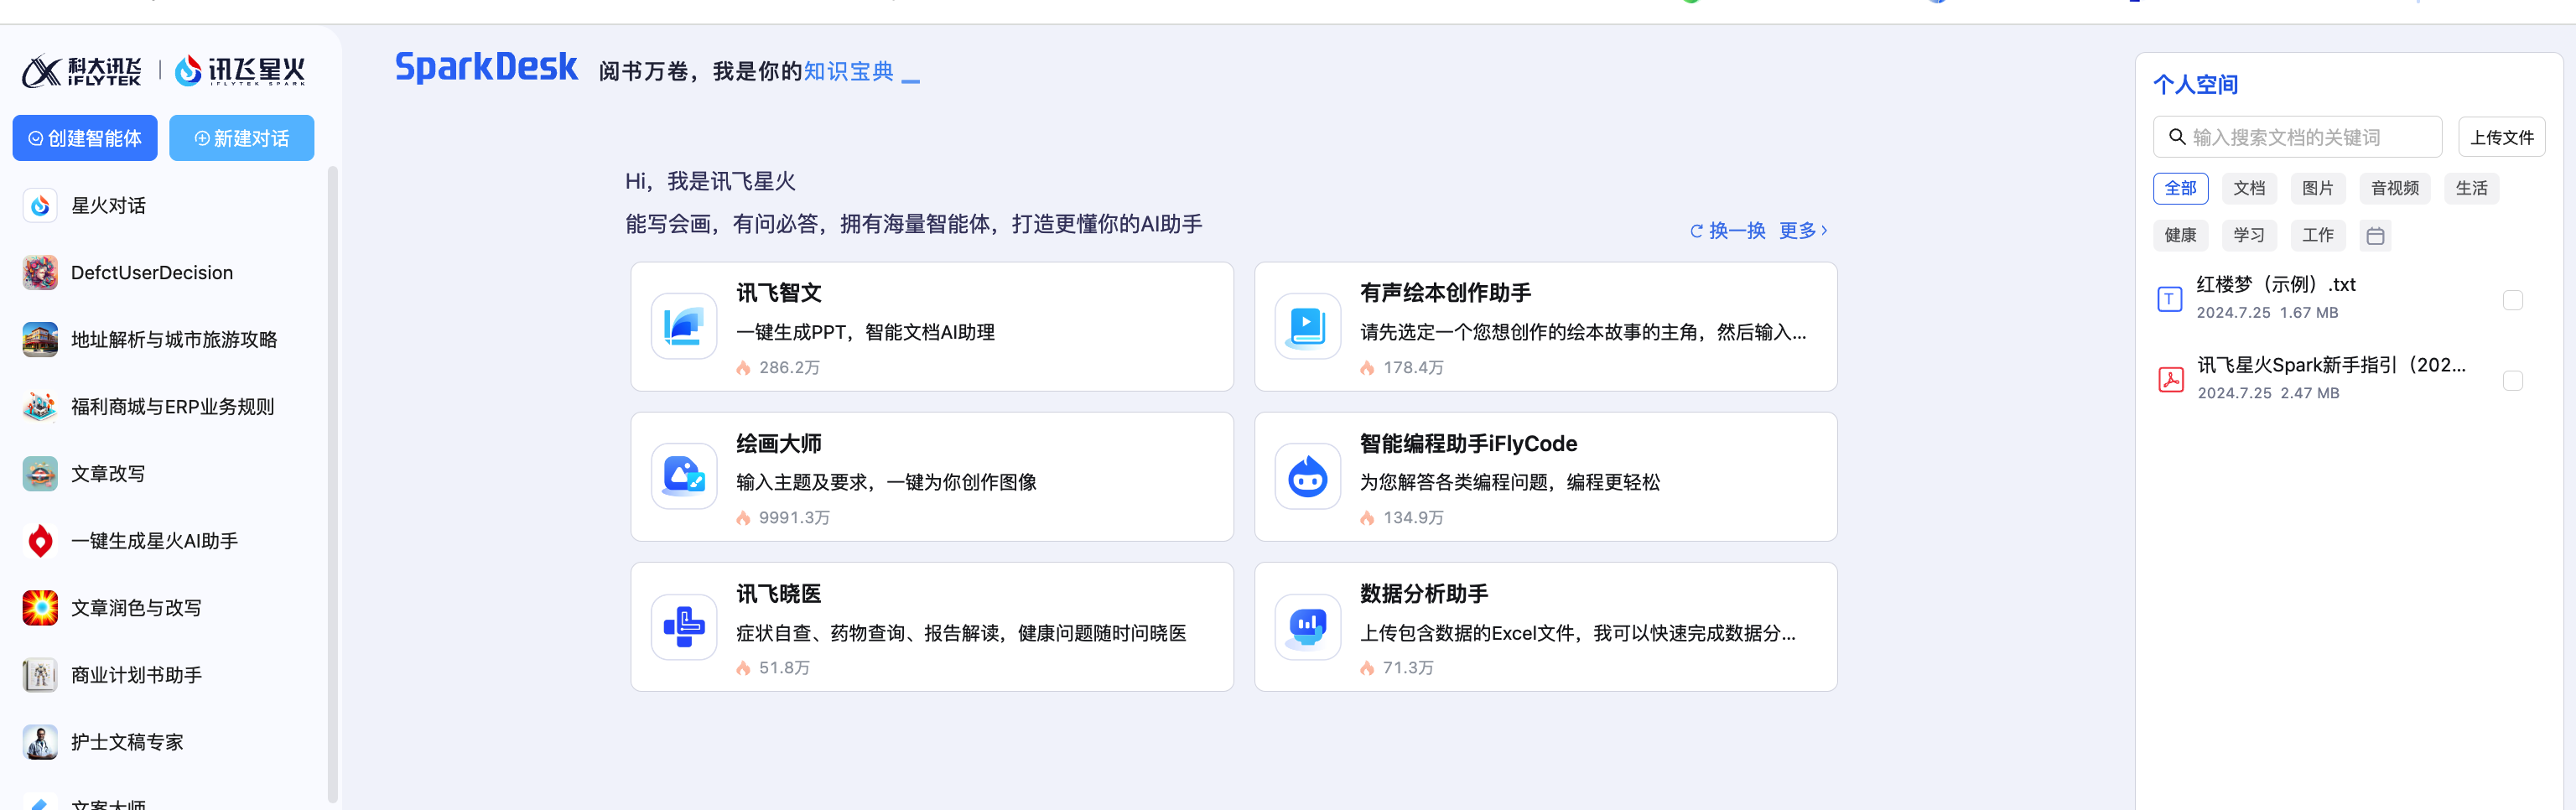Focus the 输入搜索文档的关键词 search field
2576x810 pixels.
tap(2297, 137)
